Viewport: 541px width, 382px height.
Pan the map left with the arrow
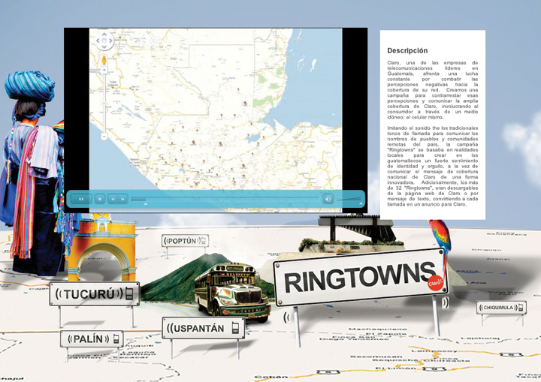98,41
